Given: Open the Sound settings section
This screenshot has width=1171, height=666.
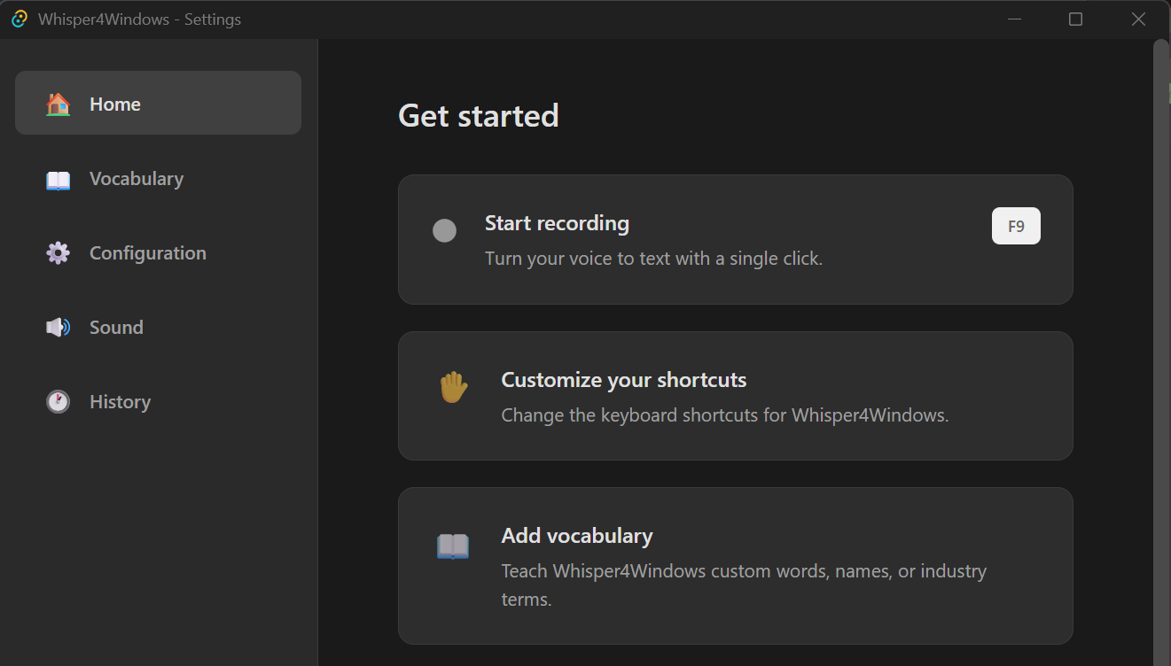Looking at the screenshot, I should [x=116, y=328].
